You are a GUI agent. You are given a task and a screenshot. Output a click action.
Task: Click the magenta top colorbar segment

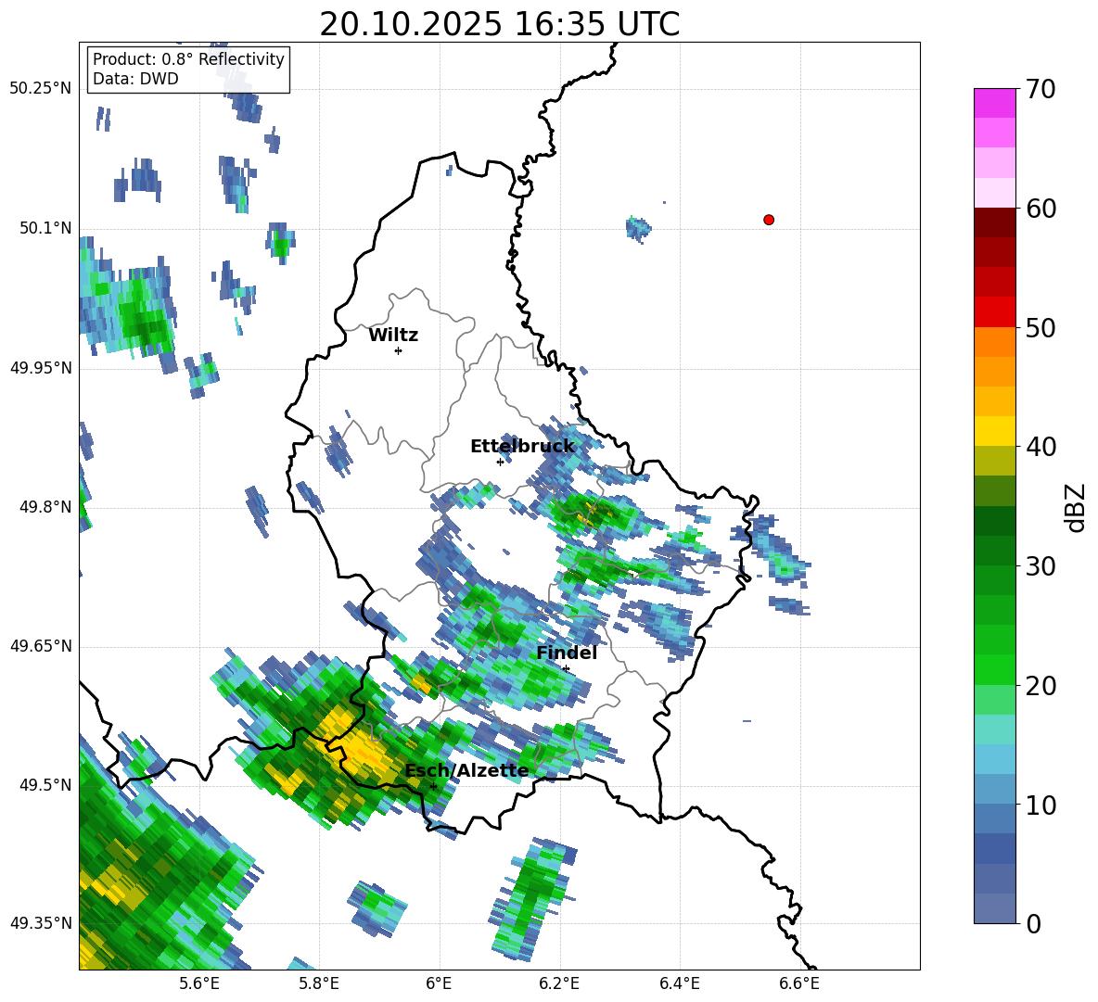tap(994, 103)
